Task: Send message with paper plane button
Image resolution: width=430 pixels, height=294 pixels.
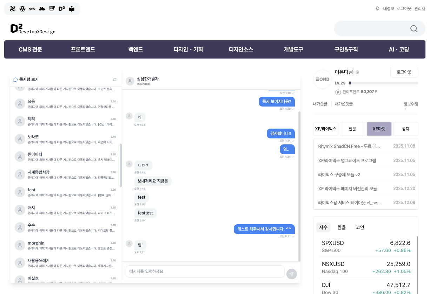Action: pos(291,274)
